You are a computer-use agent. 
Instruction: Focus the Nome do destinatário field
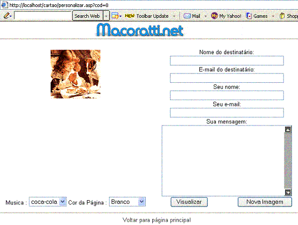coord(227,61)
